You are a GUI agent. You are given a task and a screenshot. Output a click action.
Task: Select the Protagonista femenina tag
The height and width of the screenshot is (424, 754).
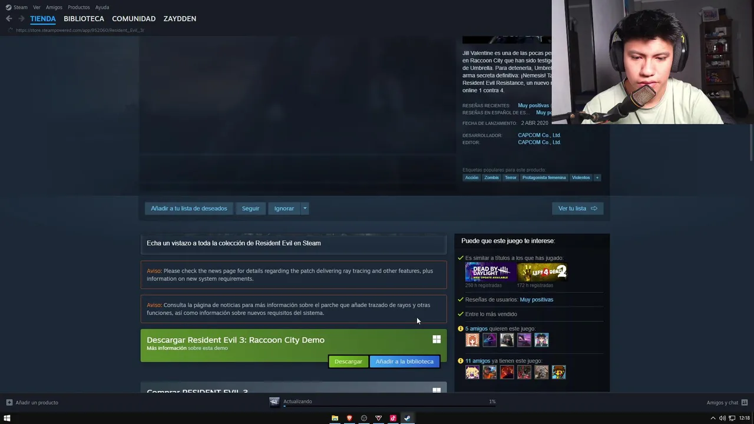pos(544,177)
